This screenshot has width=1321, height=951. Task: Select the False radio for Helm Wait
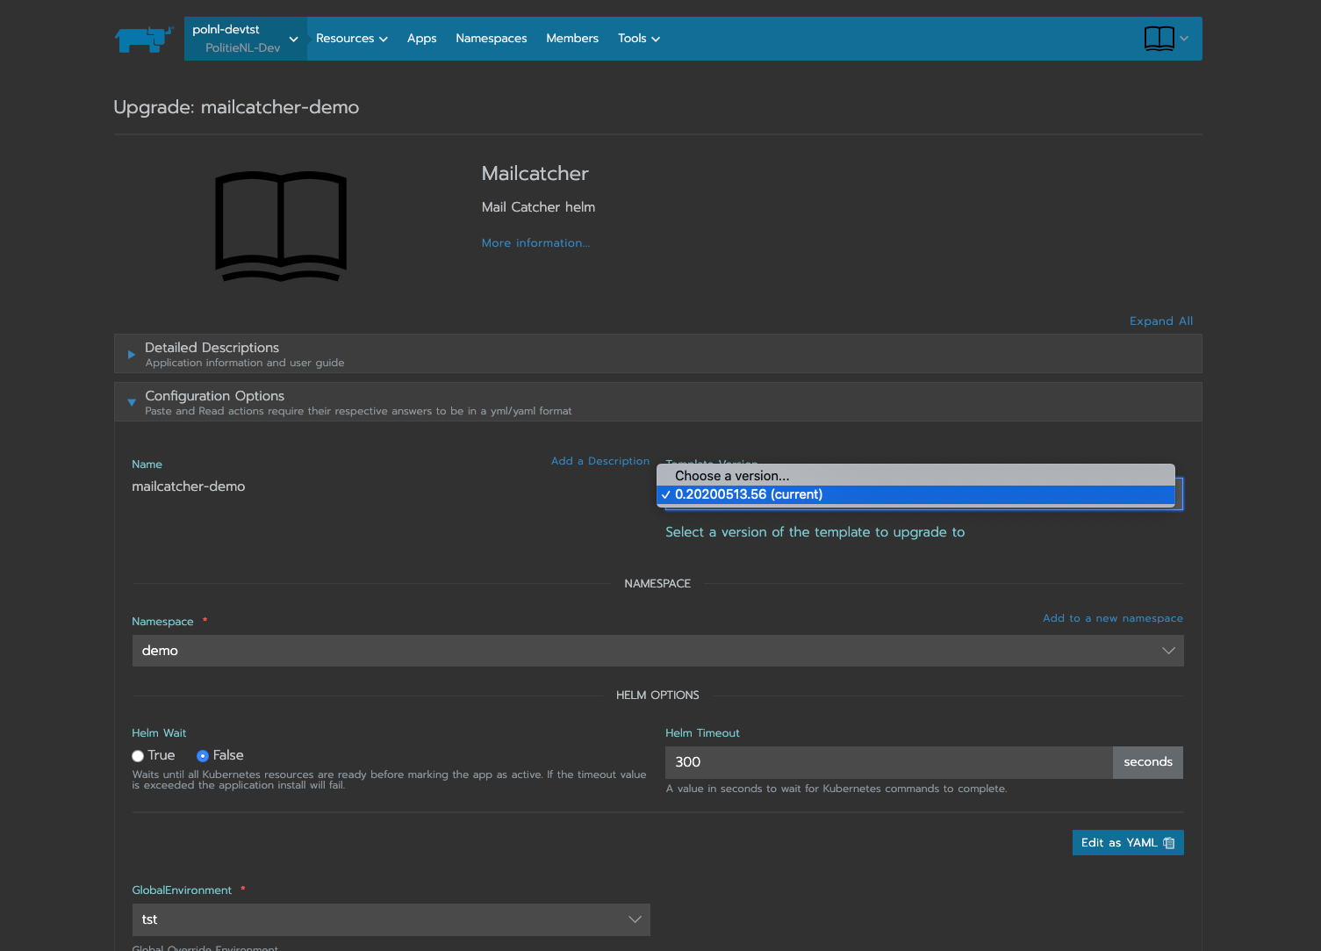203,756
